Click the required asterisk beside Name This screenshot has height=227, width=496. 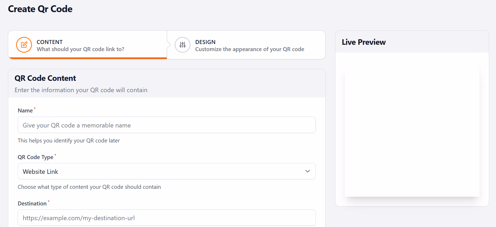[35, 108]
